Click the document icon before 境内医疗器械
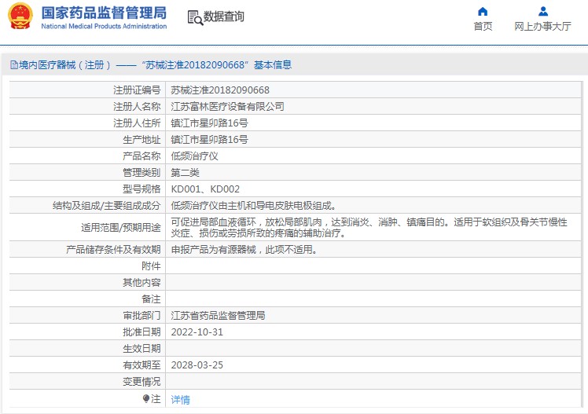Viewport: 588px width, 414px height. tap(14, 65)
